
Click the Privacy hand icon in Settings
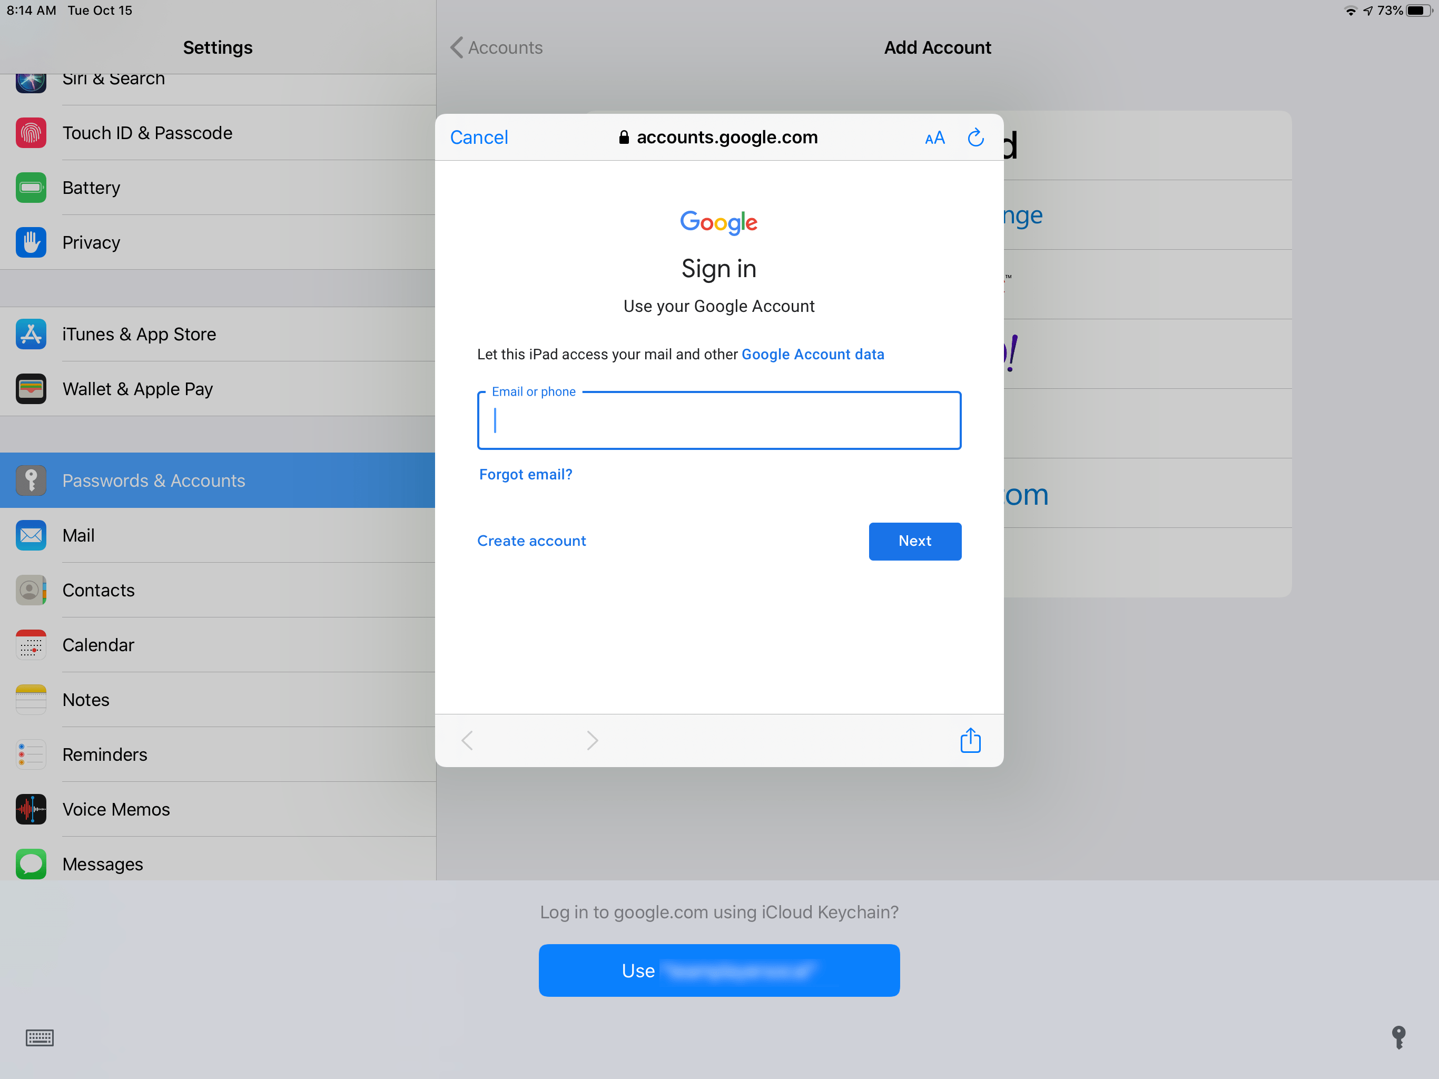[x=29, y=241]
